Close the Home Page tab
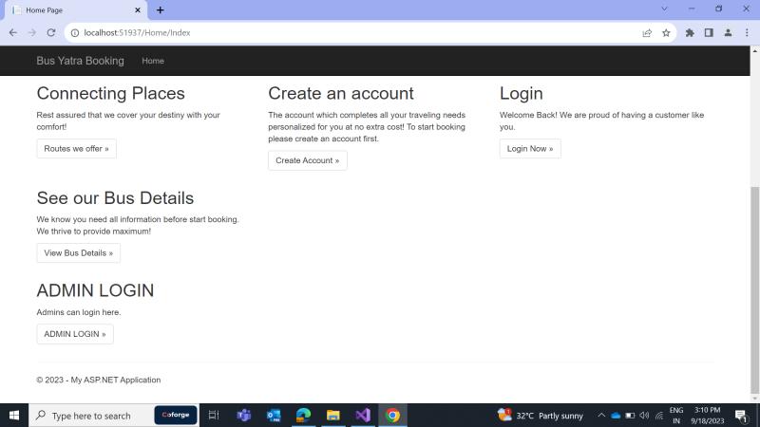The image size is (760, 427). coord(138,9)
